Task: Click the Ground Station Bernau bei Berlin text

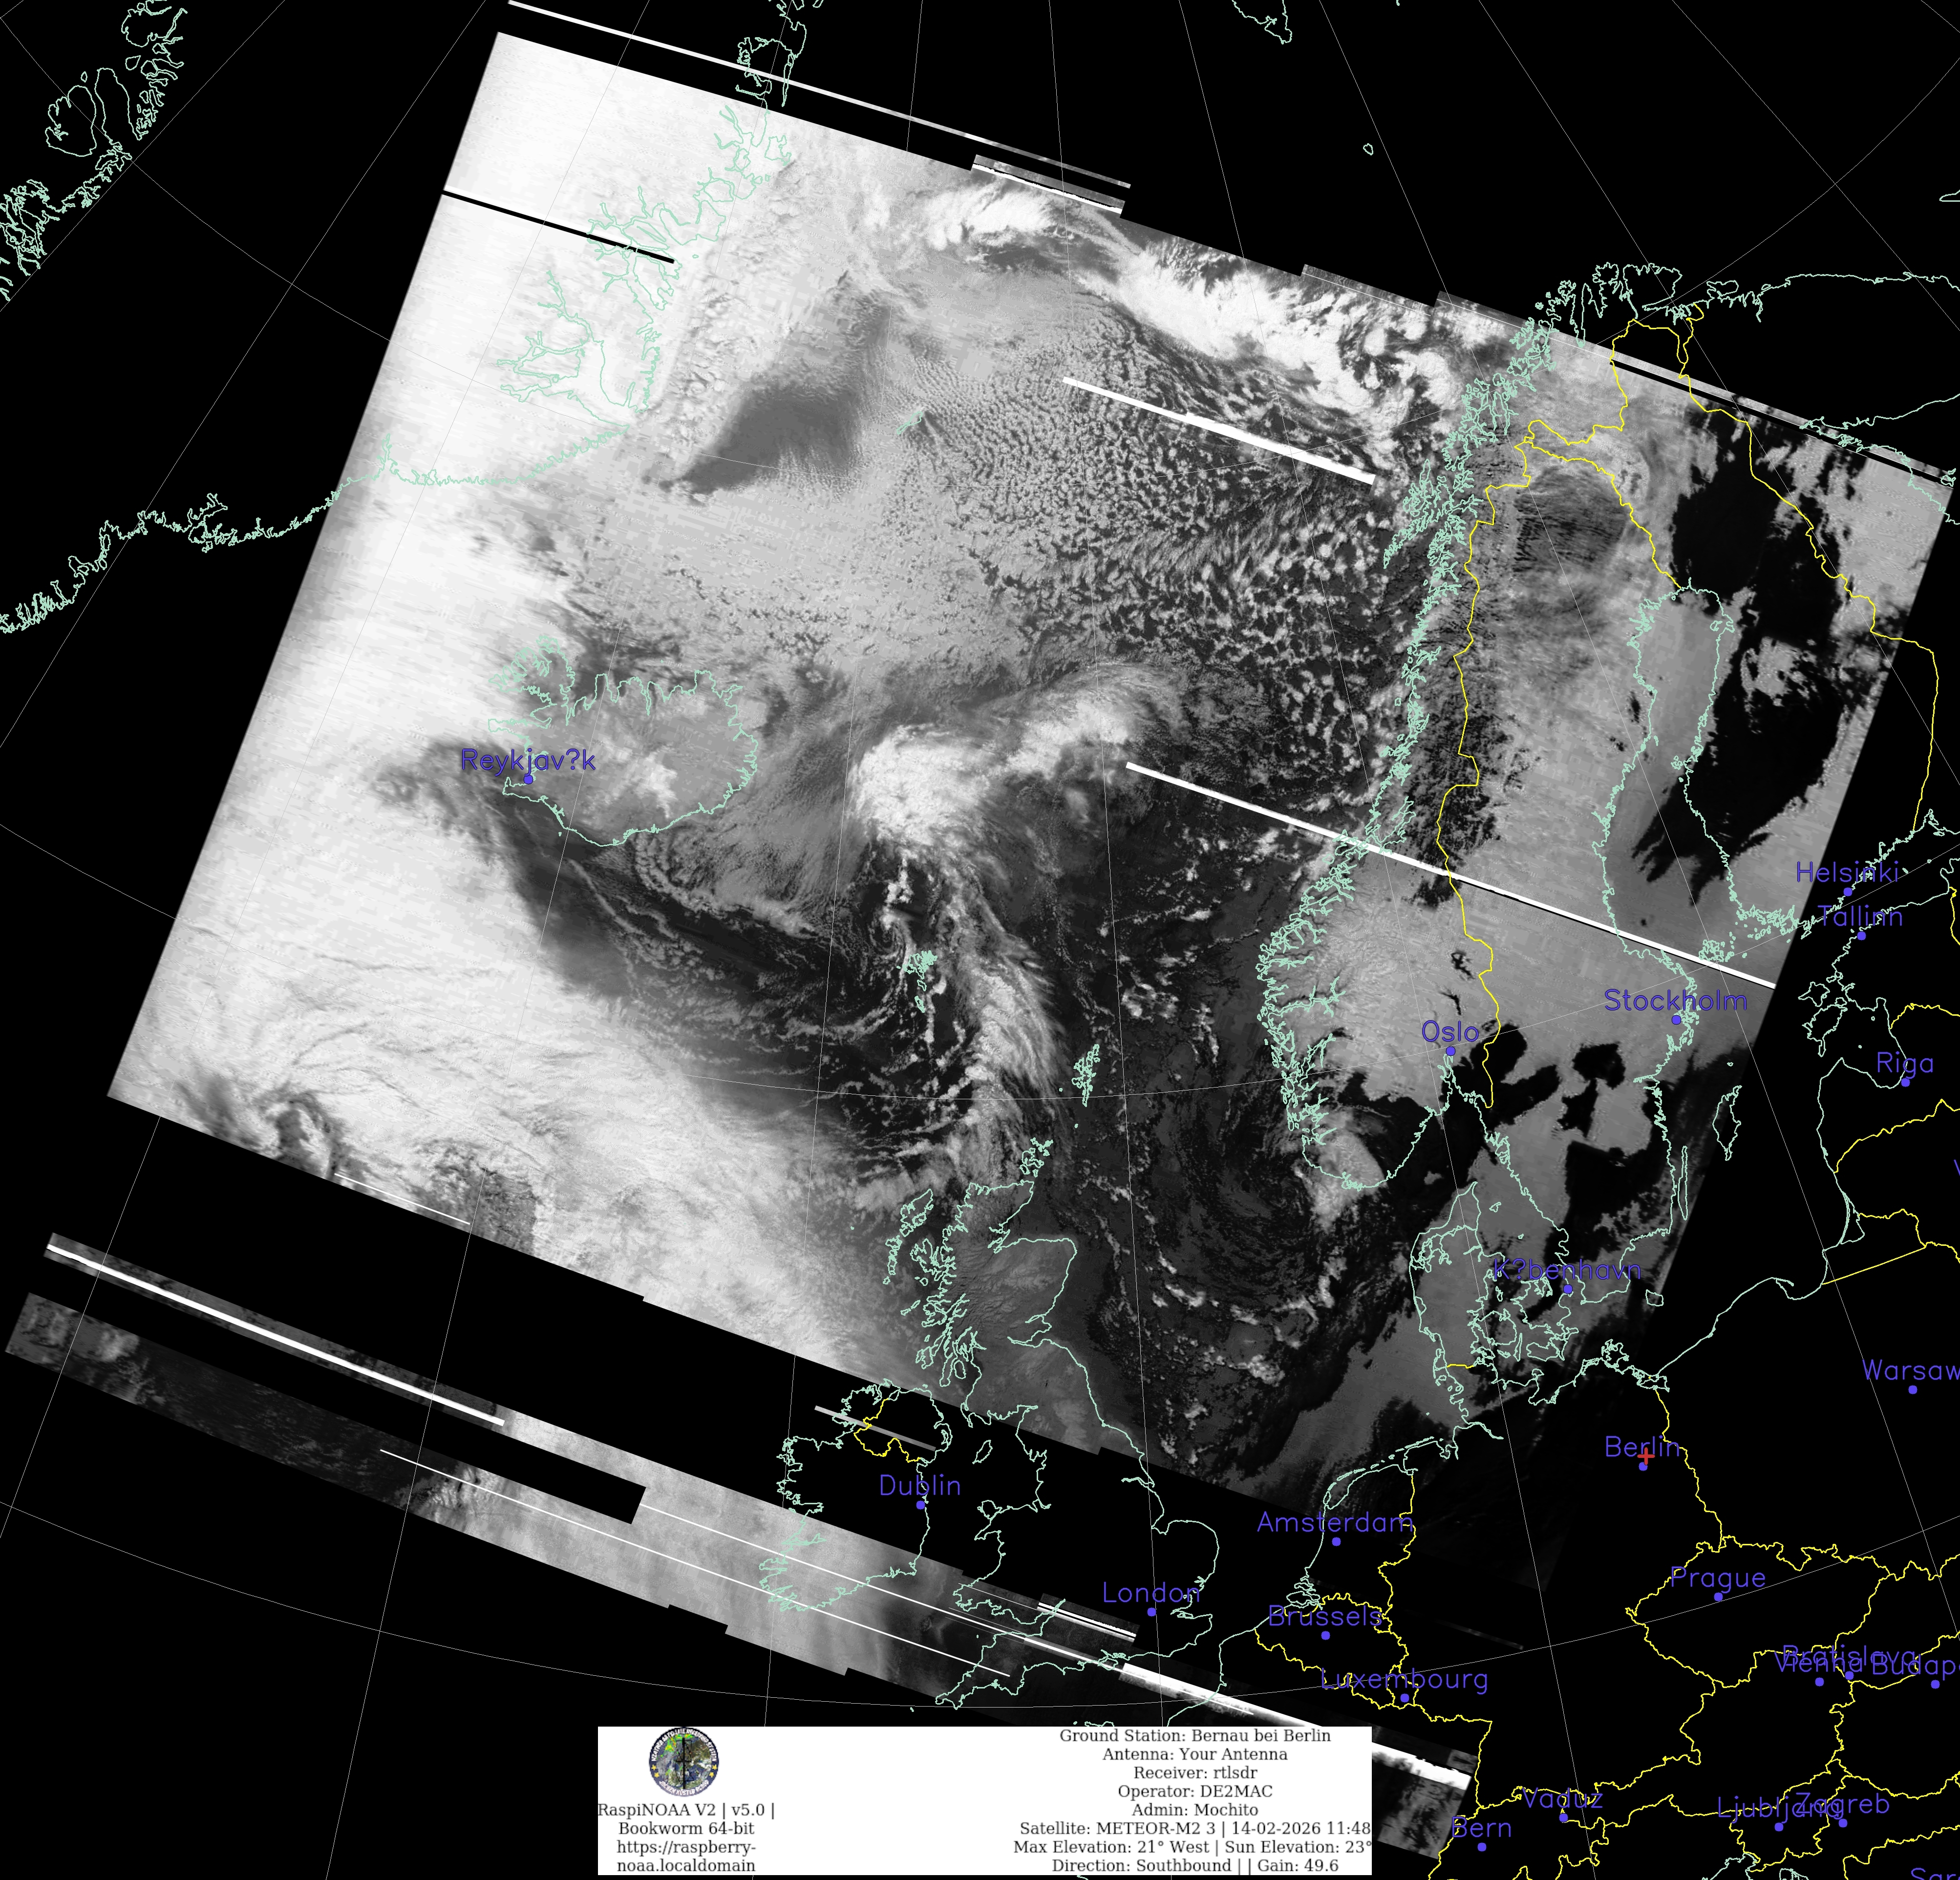Action: coord(1195,1736)
